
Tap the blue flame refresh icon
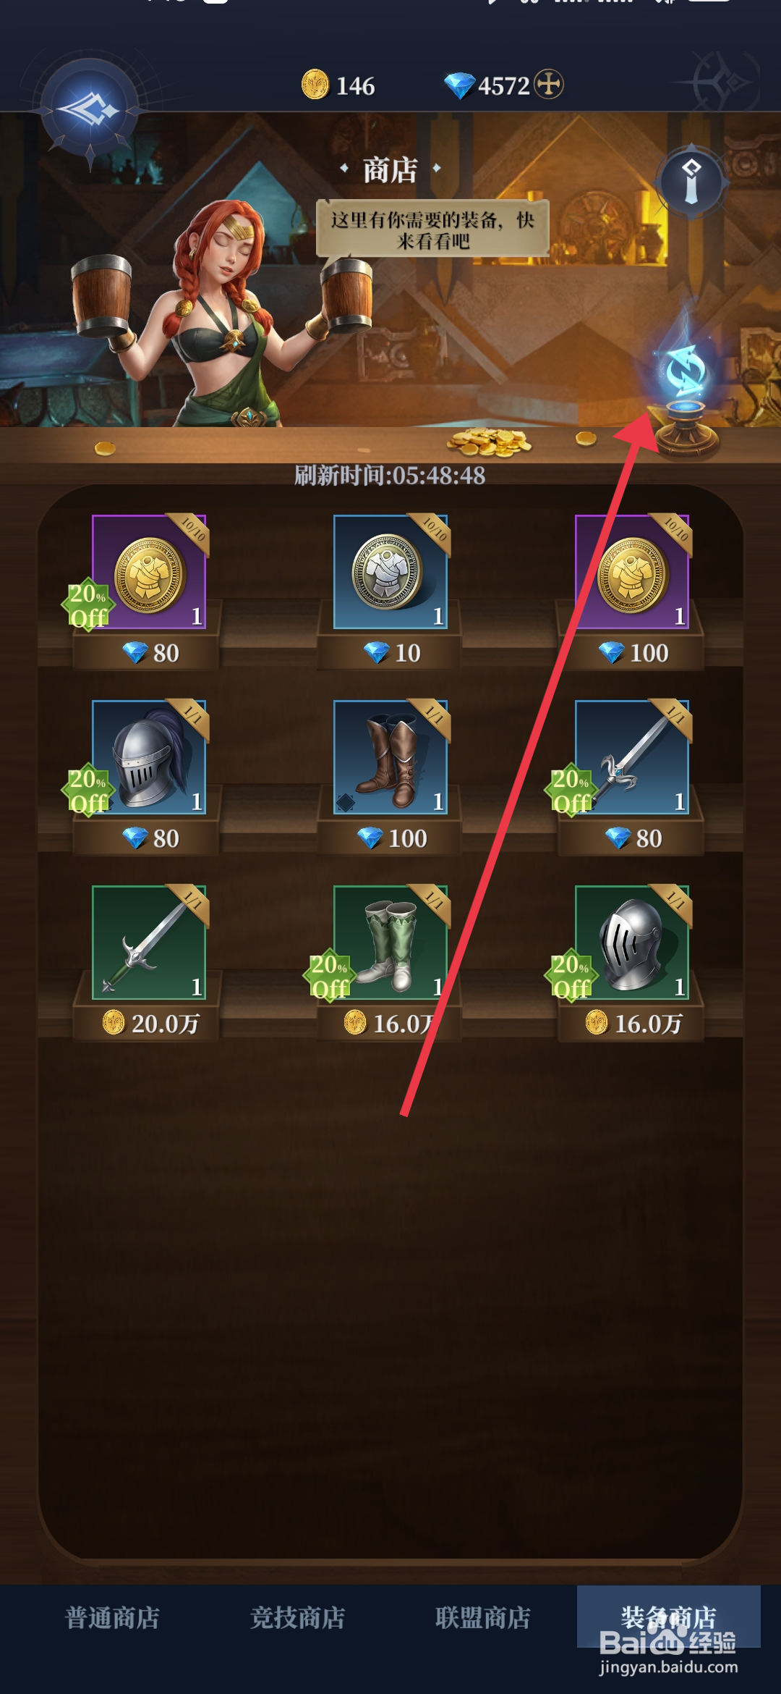click(x=685, y=384)
